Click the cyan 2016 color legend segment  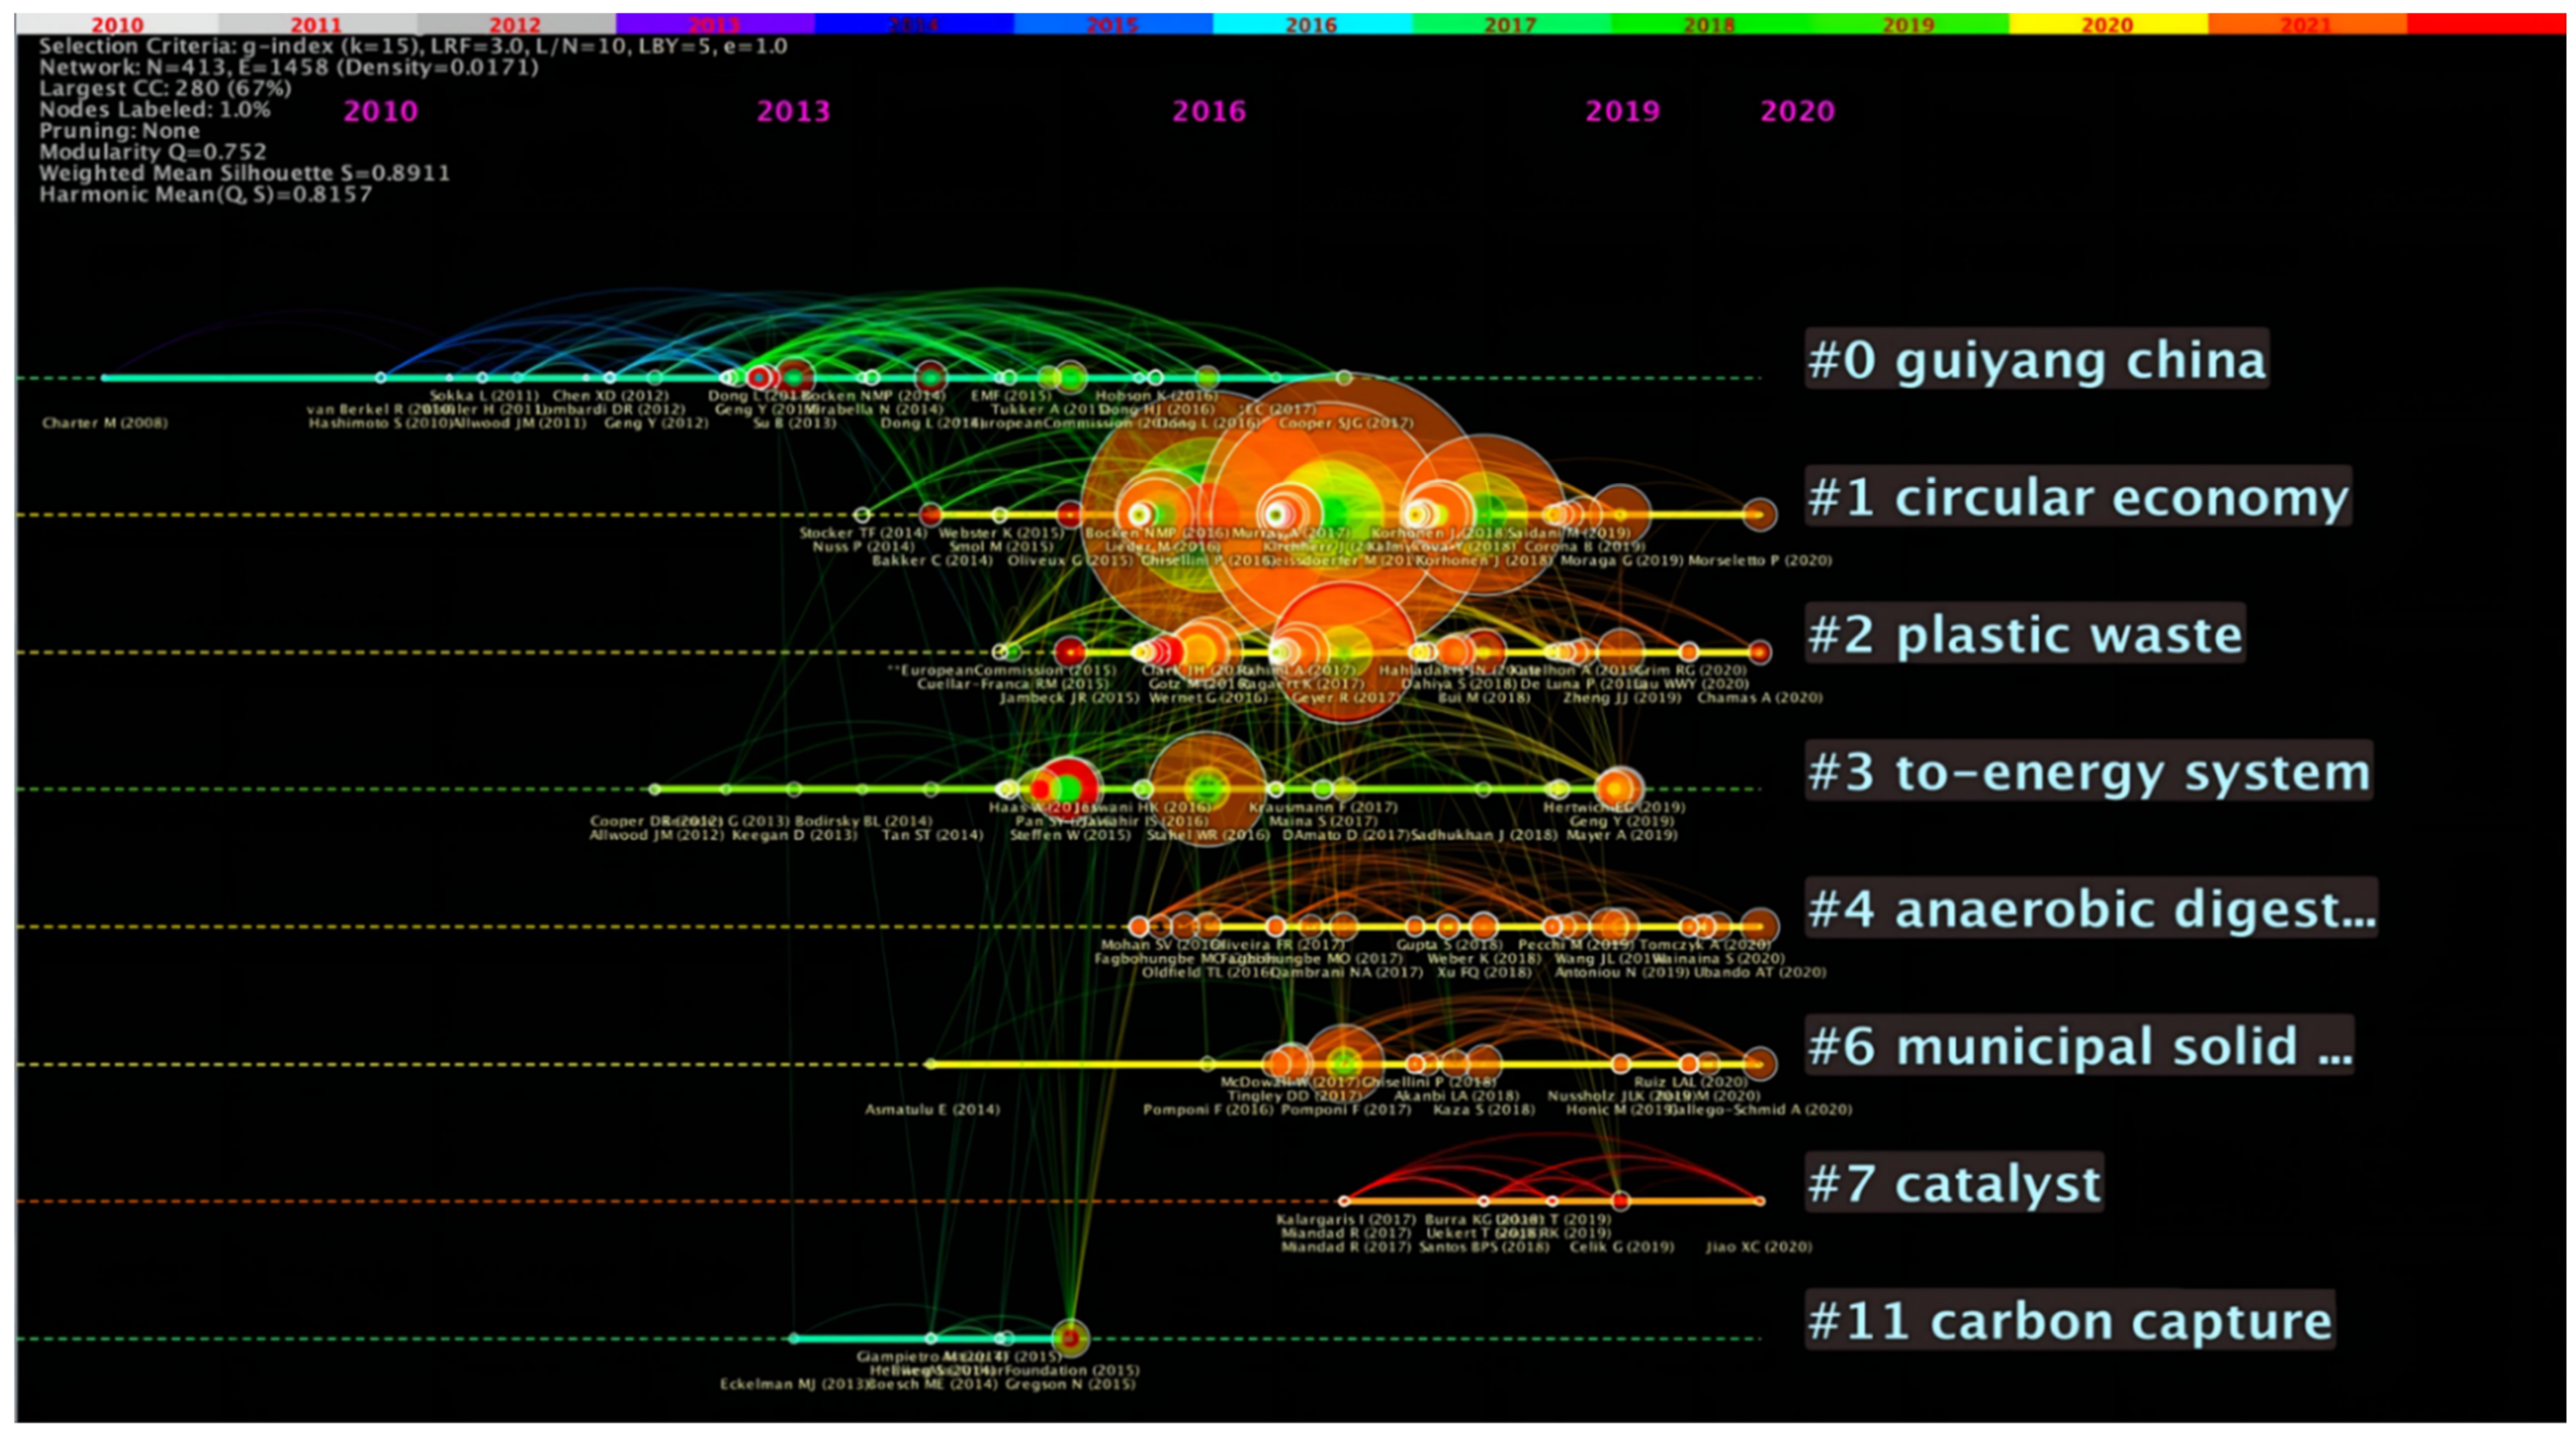pyautogui.click(x=1311, y=24)
